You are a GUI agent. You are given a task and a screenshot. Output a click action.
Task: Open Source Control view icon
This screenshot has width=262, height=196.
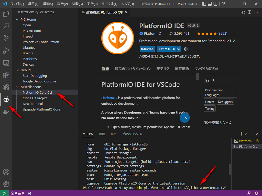pos(6,38)
